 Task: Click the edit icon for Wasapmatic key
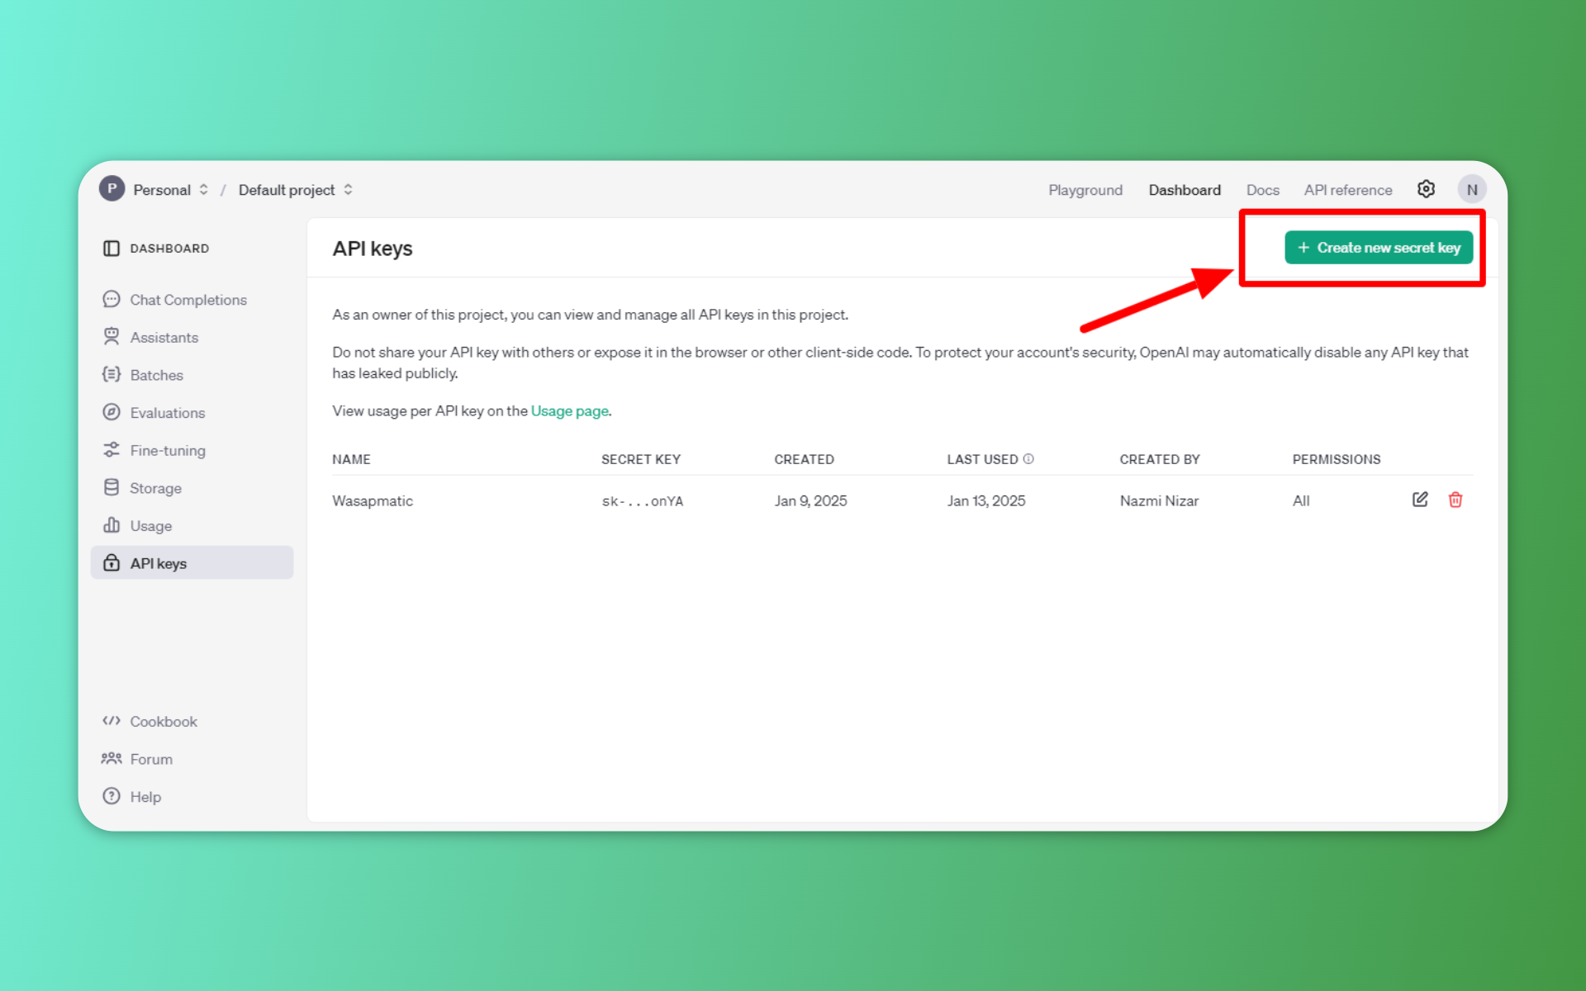(x=1420, y=500)
